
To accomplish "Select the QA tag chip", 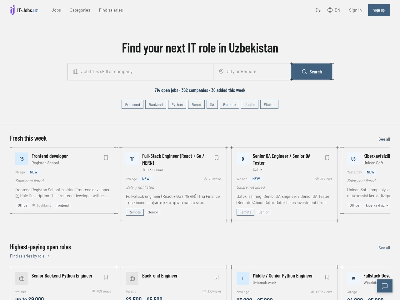I will coord(212,104).
